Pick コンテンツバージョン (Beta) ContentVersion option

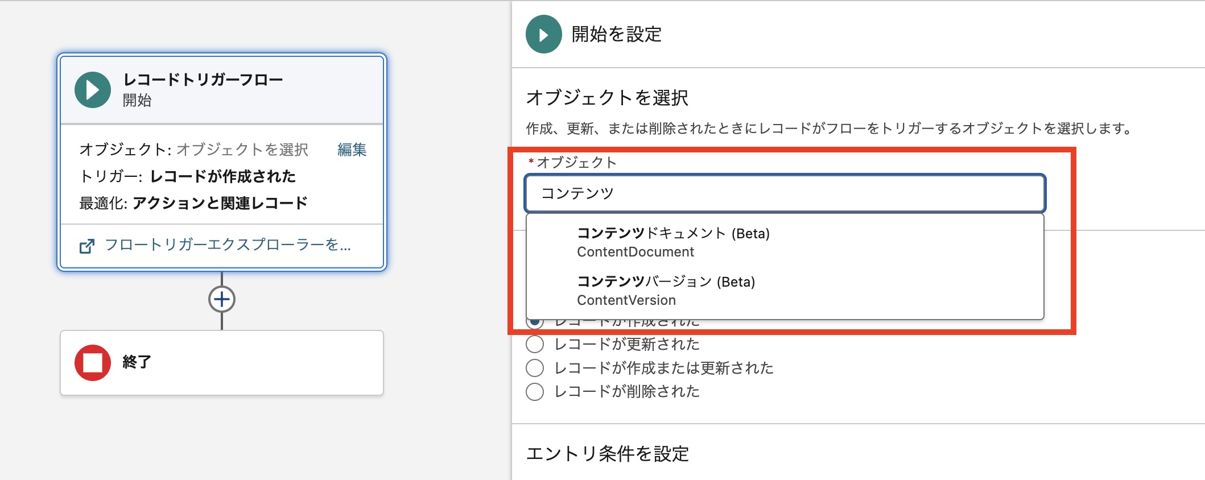click(x=666, y=291)
